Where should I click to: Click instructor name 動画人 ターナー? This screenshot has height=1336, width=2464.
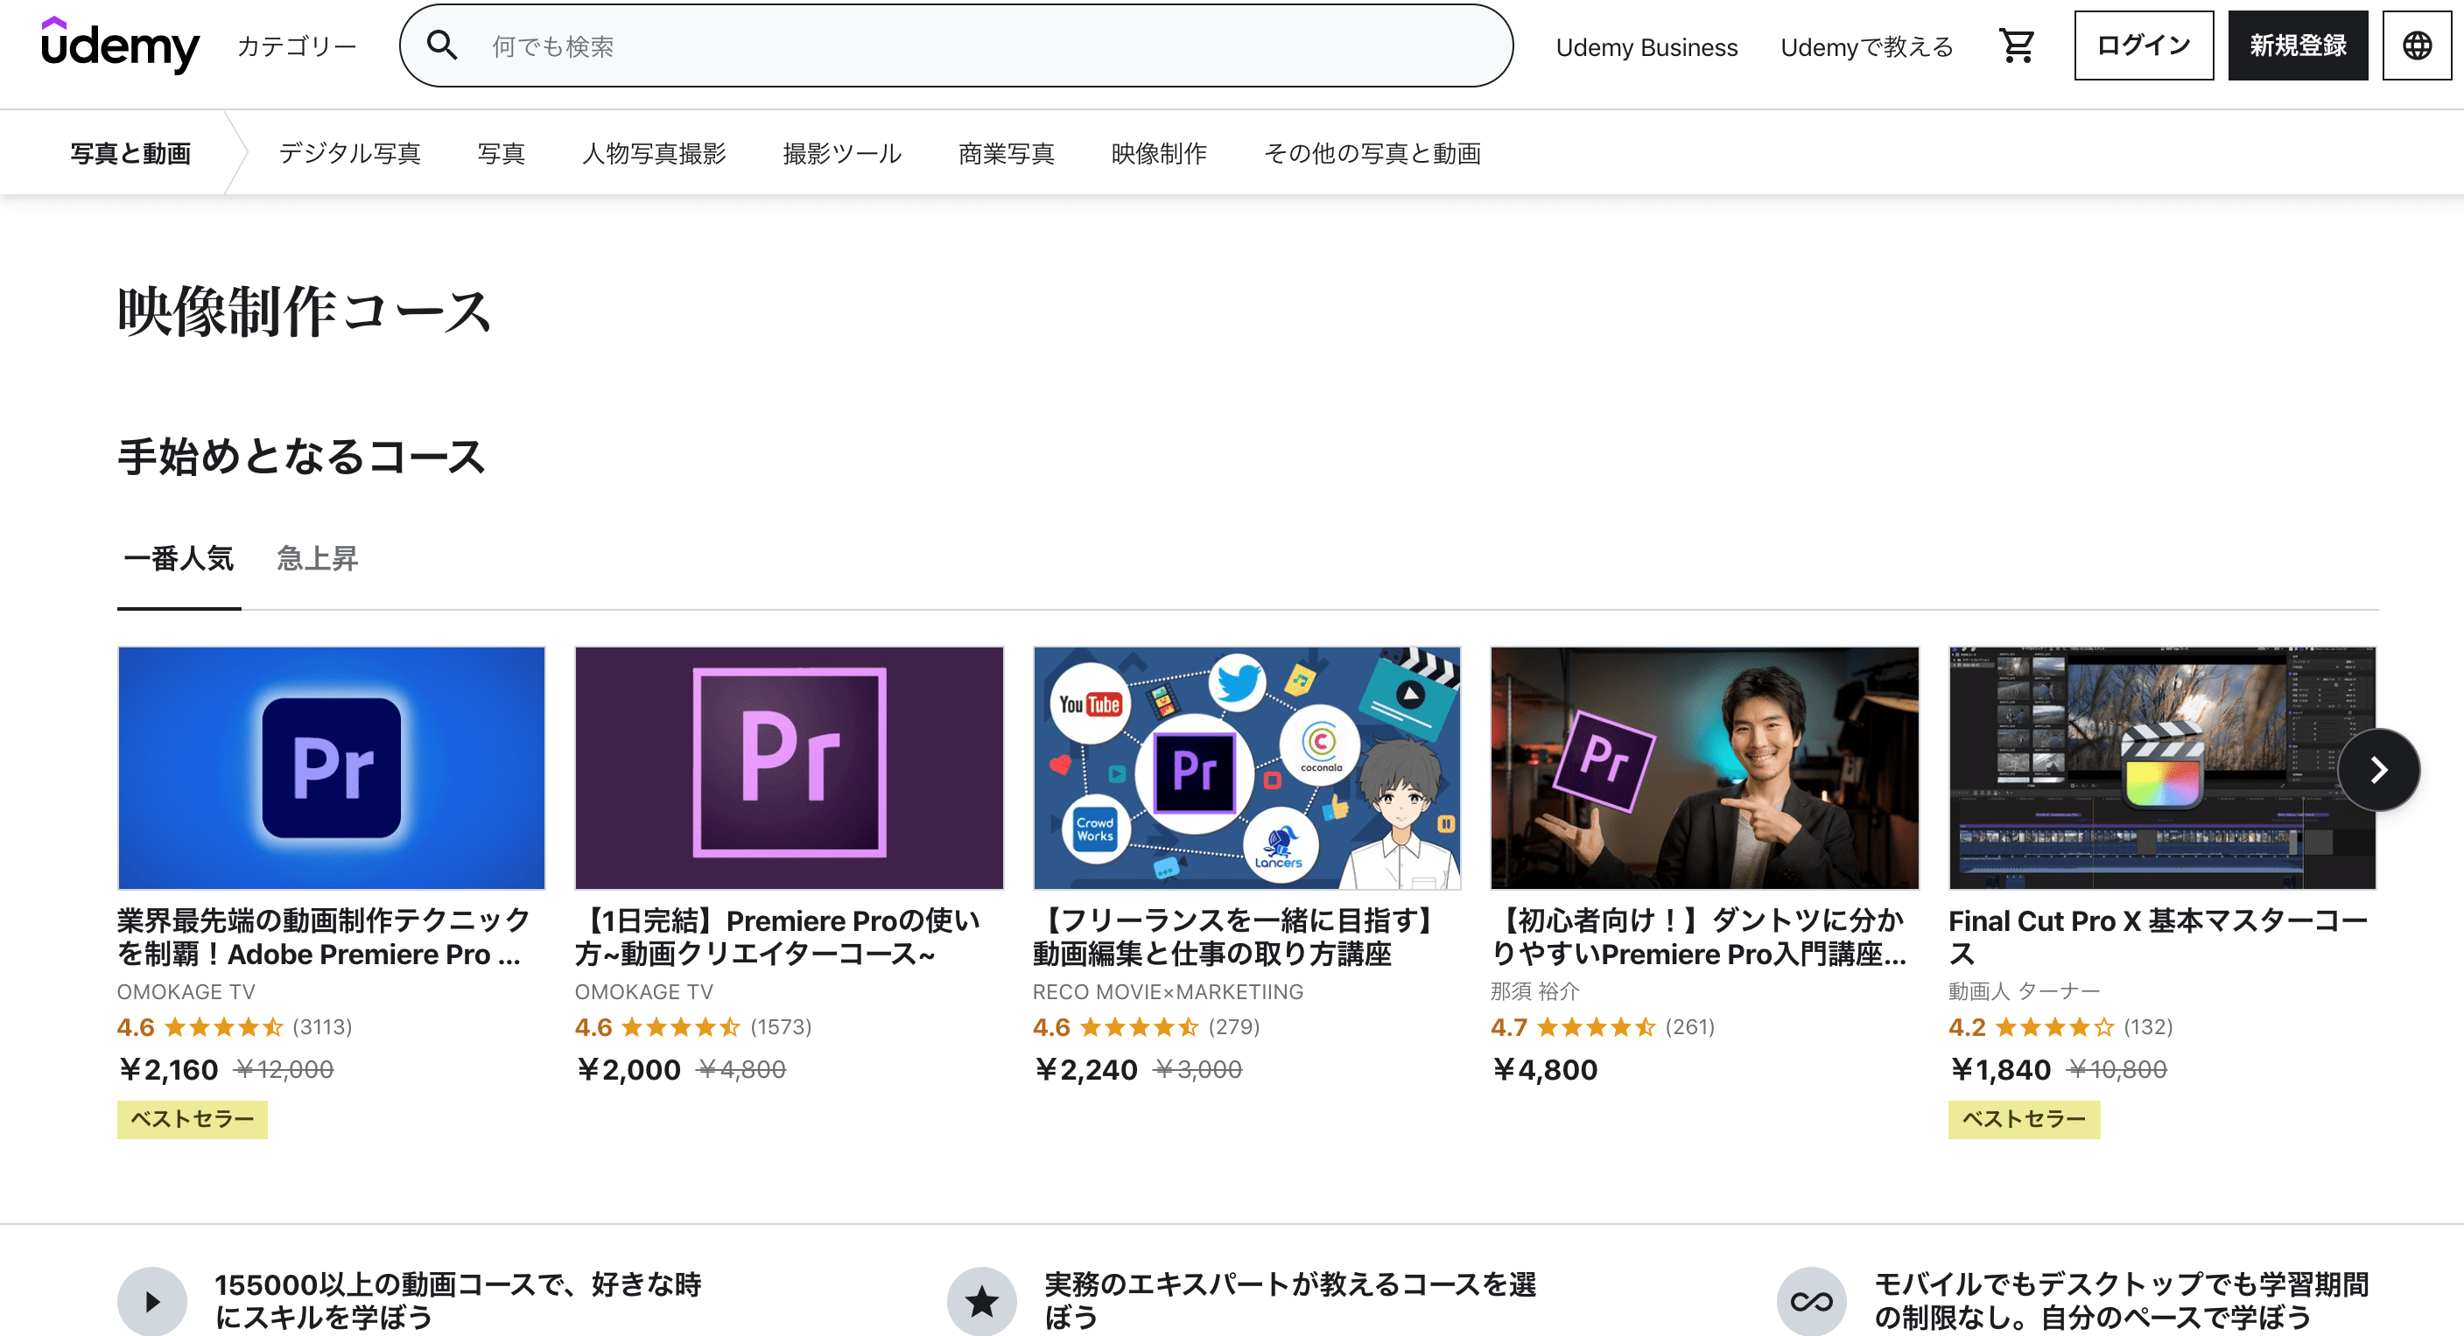[x=2024, y=991]
